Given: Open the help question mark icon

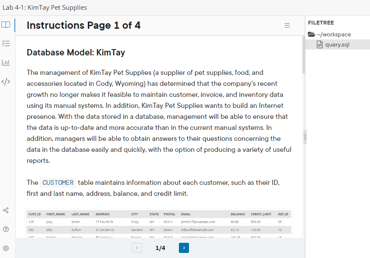Looking at the screenshot, I should [x=6, y=229].
